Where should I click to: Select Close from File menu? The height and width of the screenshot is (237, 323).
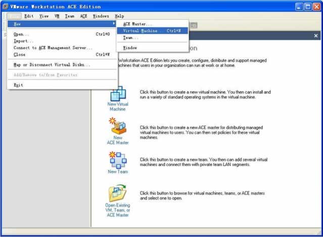62,55
